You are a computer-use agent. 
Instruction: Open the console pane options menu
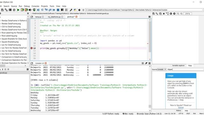tap(149, 63)
